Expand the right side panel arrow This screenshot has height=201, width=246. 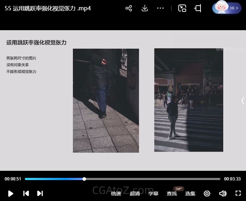pos(242,101)
